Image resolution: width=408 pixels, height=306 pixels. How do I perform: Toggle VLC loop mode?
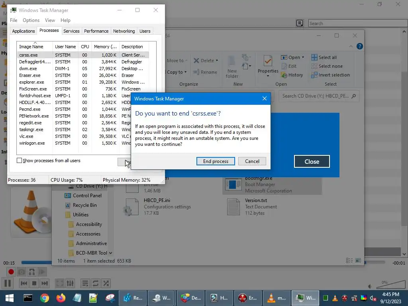96,283
